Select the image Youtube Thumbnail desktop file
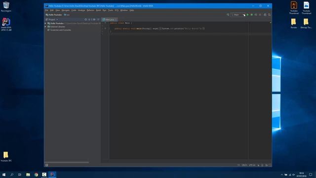This screenshot has width=316, height=178. tap(306, 8)
